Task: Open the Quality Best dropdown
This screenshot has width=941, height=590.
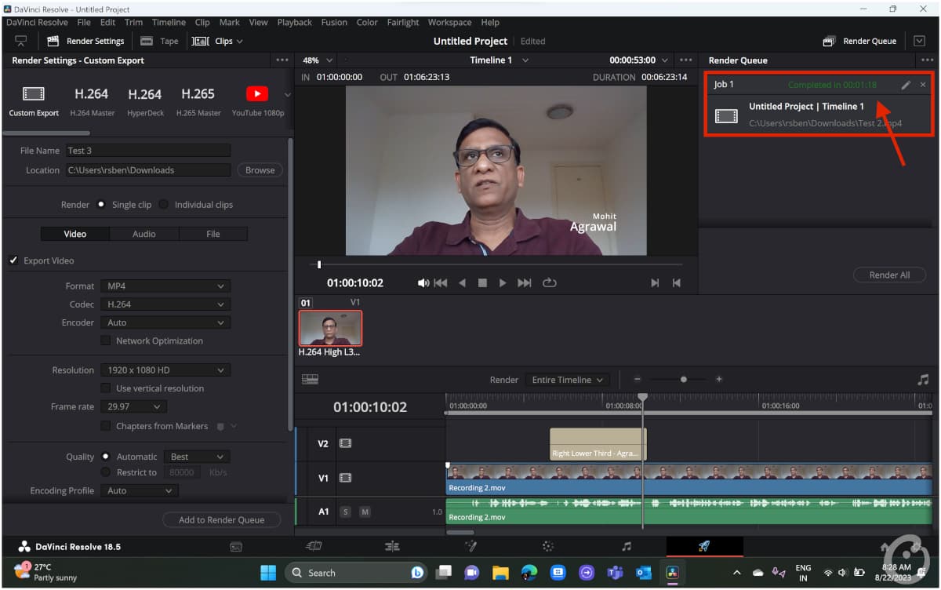Action: point(197,457)
